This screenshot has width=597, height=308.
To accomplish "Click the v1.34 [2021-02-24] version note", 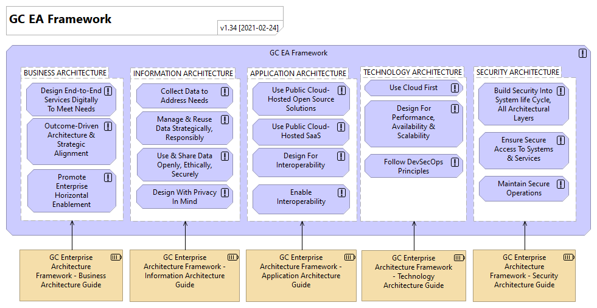I will pos(250,28).
